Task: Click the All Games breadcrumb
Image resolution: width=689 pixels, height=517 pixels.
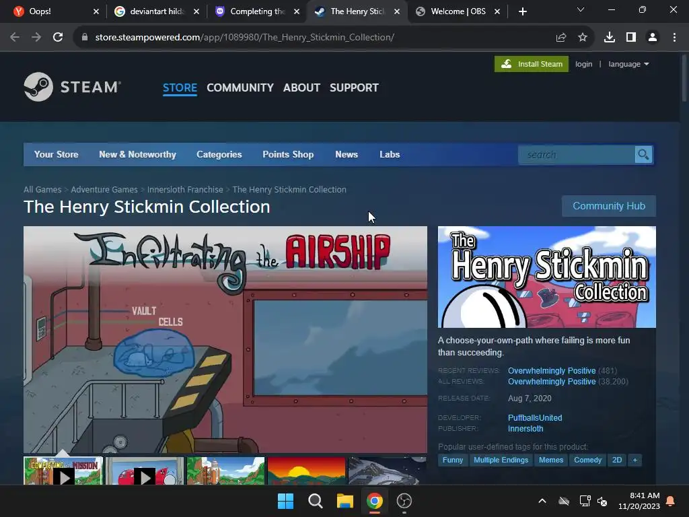Action: [42, 189]
